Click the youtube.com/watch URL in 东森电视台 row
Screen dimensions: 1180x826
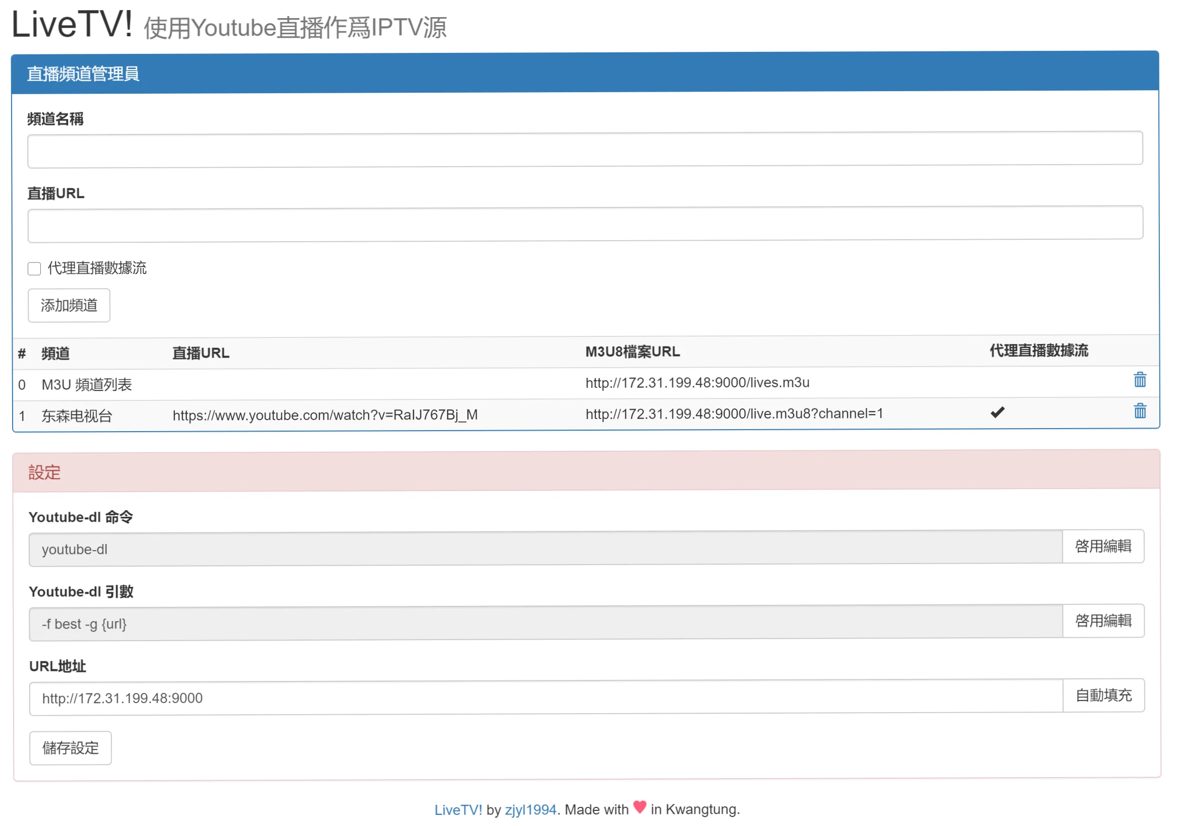pyautogui.click(x=325, y=415)
